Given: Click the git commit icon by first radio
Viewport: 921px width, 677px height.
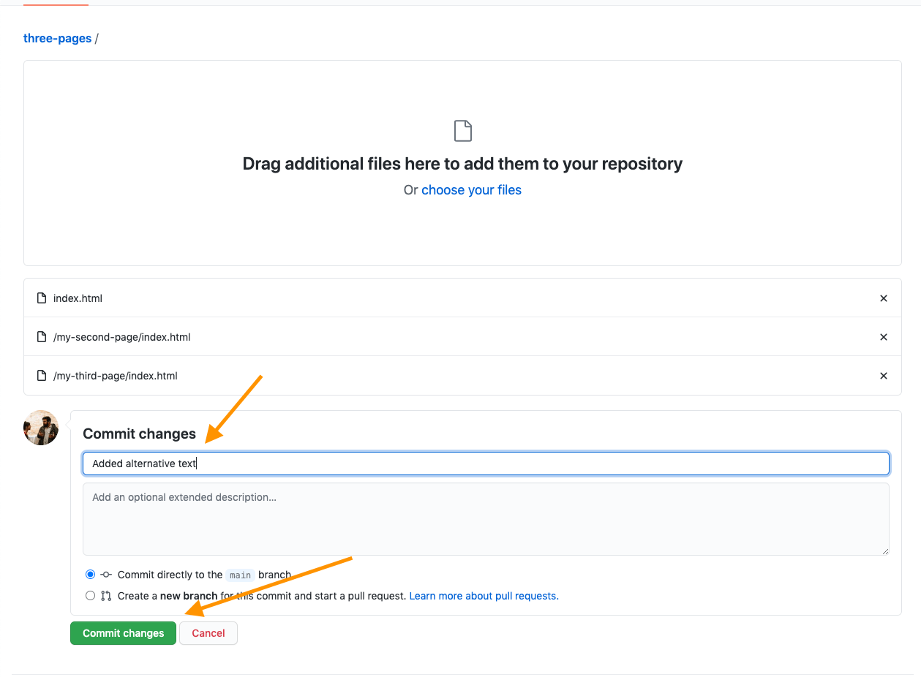Looking at the screenshot, I should (x=106, y=575).
